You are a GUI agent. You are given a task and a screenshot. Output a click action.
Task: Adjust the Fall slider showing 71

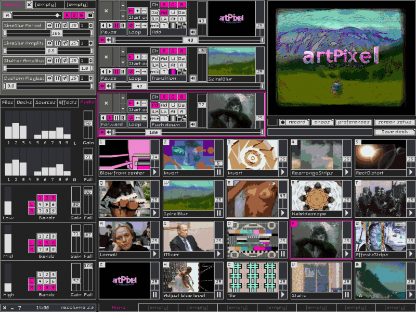point(88,161)
